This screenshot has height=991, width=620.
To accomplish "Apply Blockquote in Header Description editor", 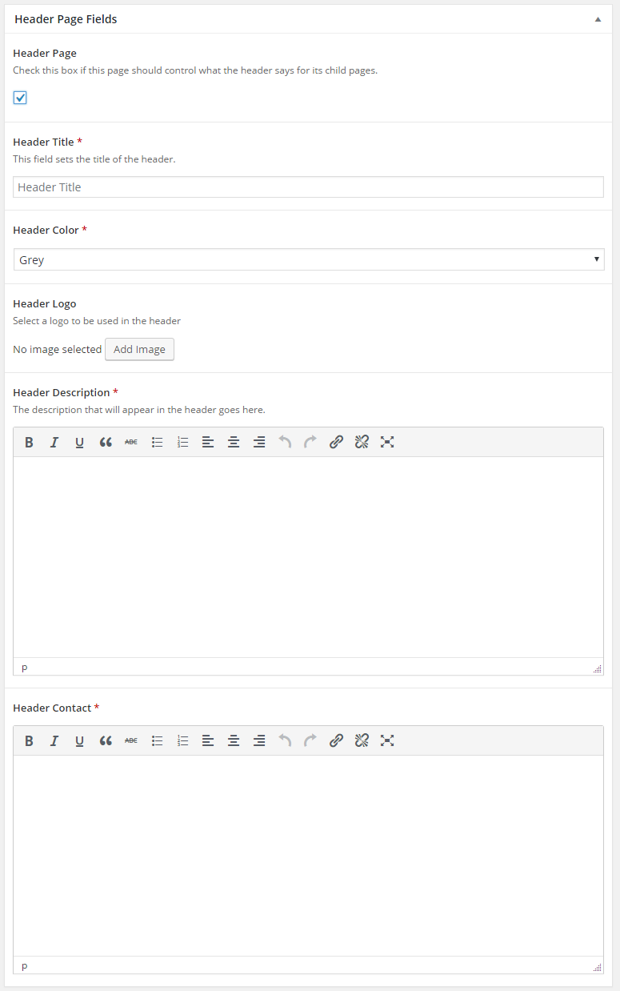I will (x=106, y=442).
